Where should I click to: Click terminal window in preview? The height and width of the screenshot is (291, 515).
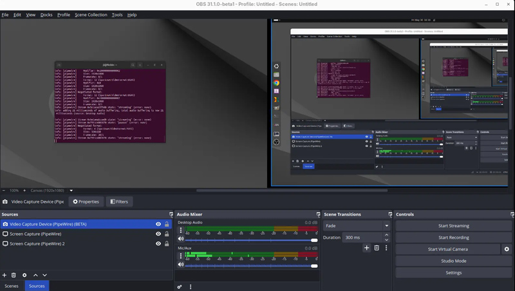pyautogui.click(x=110, y=102)
